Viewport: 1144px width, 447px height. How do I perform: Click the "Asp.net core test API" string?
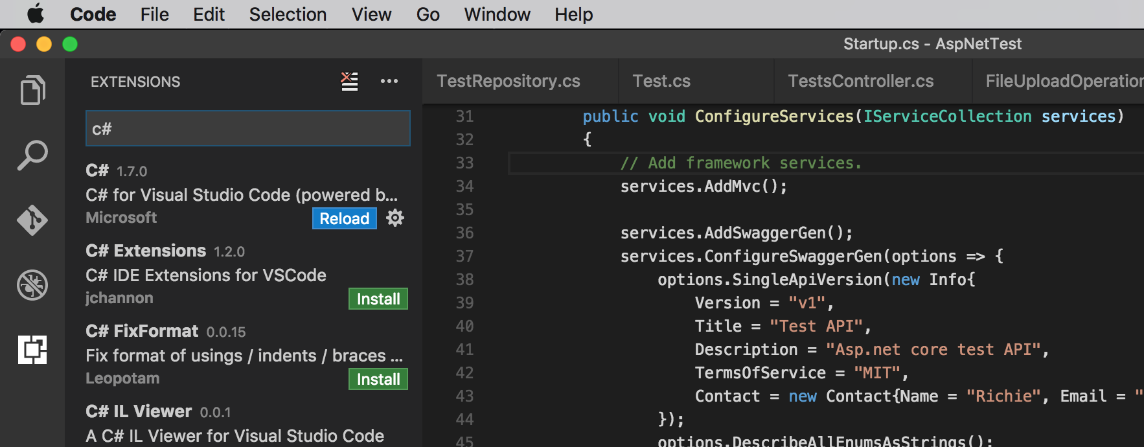pos(933,350)
